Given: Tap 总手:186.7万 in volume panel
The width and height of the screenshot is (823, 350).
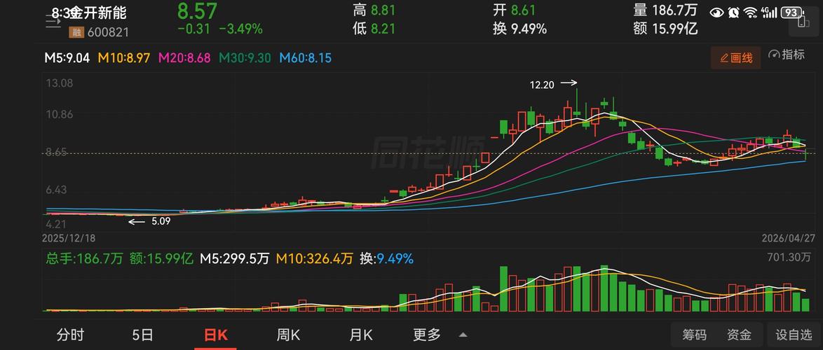Looking at the screenshot, I should click(x=85, y=258).
